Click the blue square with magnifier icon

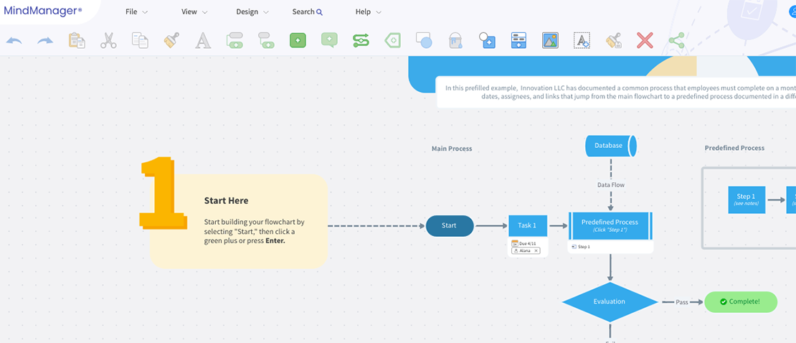pos(488,40)
